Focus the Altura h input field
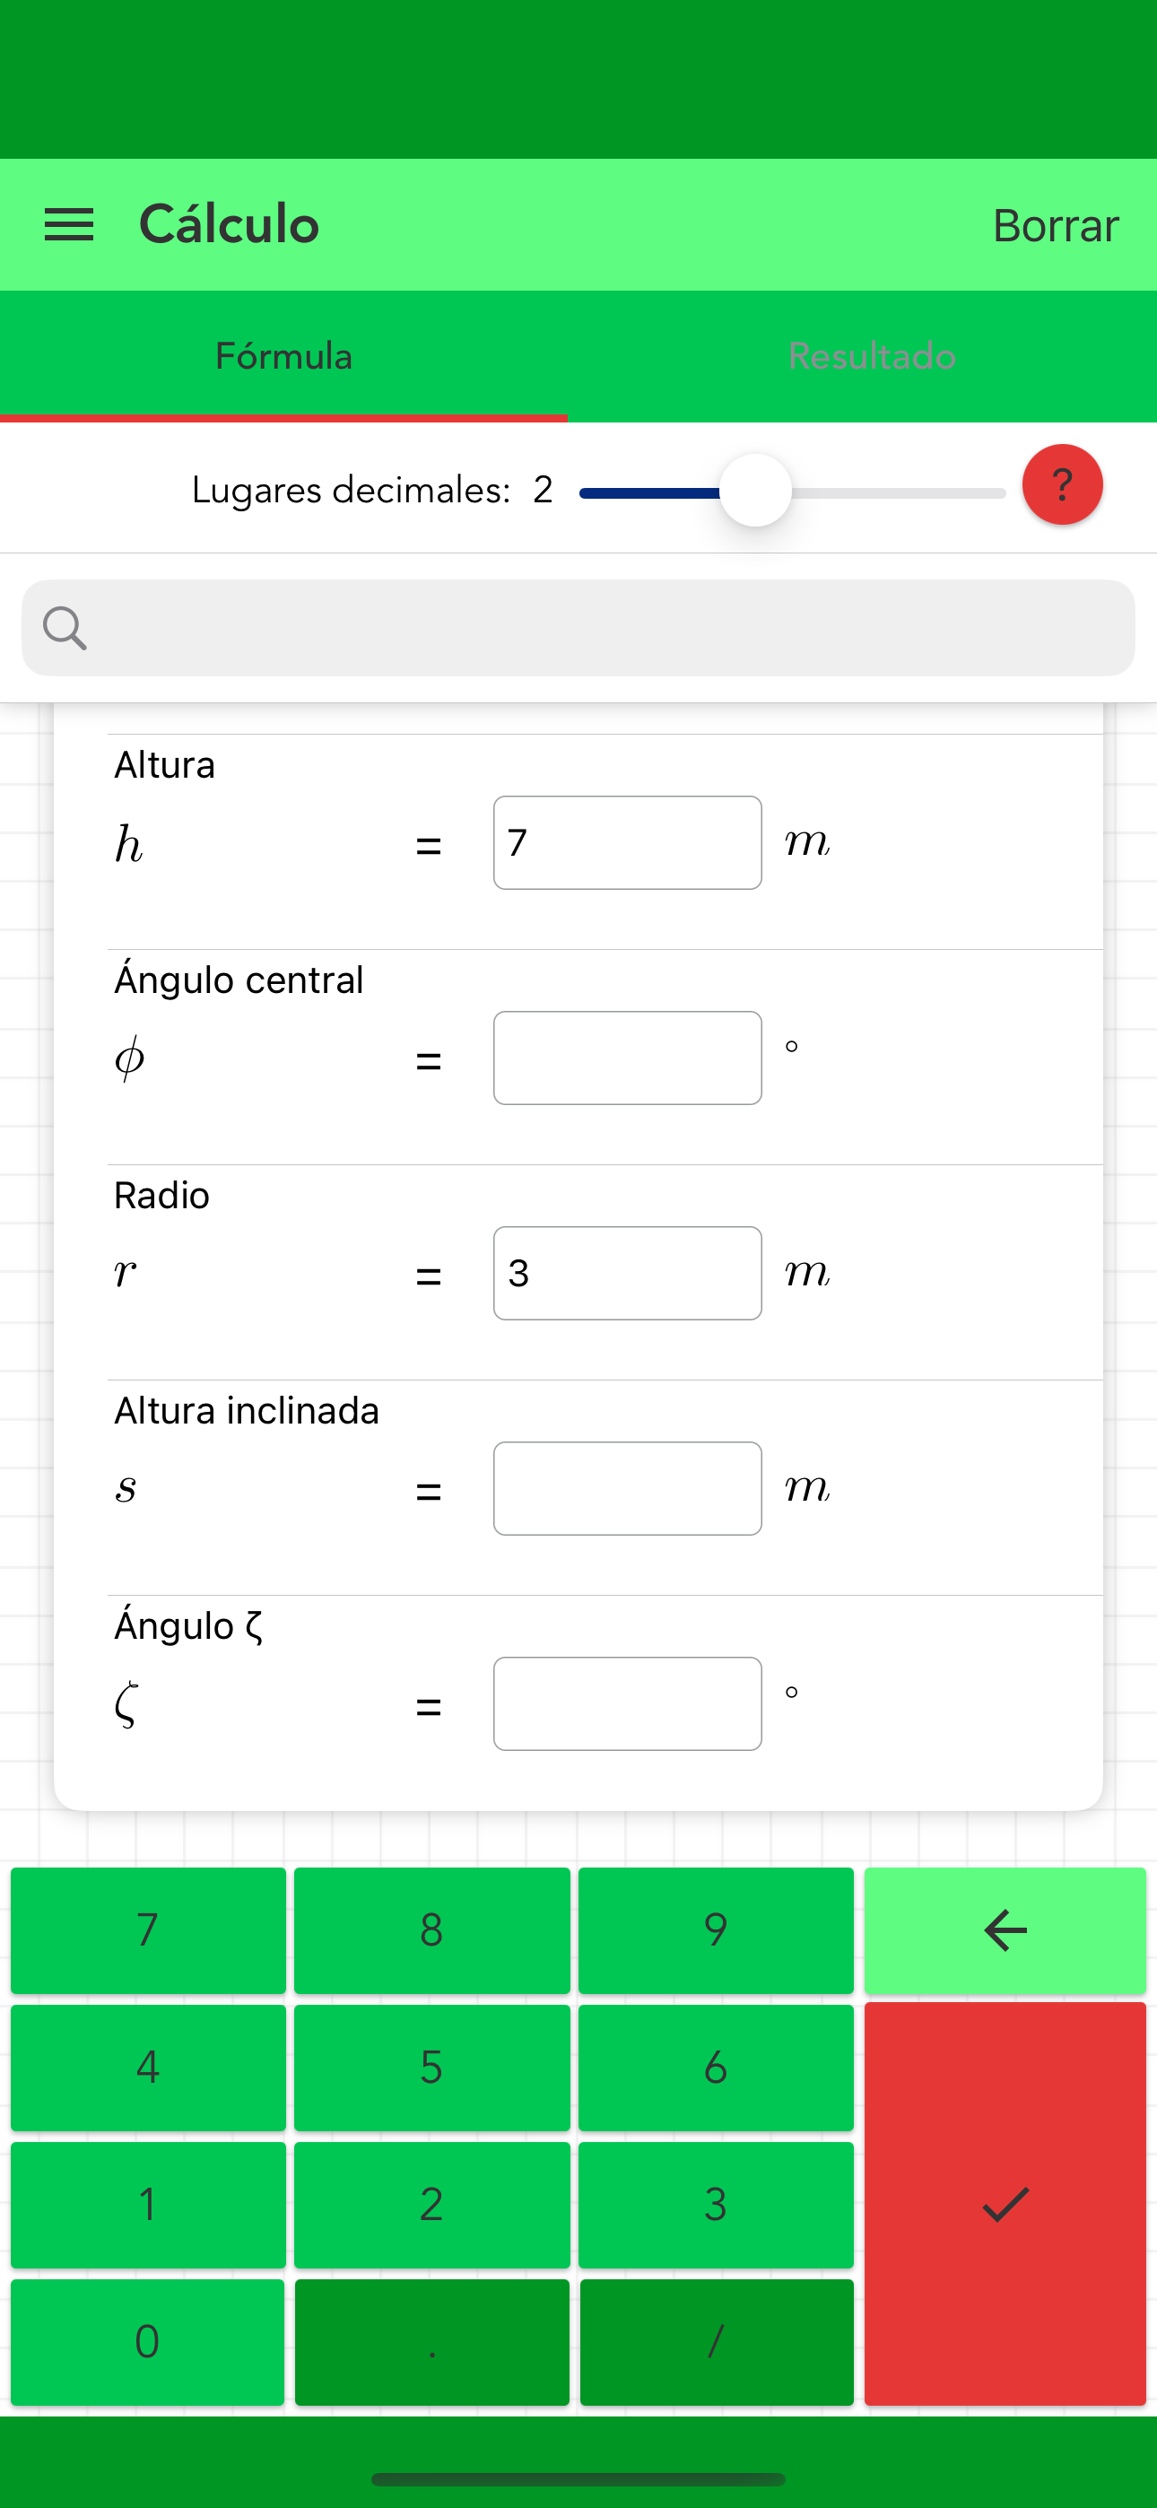This screenshot has height=2508, width=1157. tap(627, 842)
